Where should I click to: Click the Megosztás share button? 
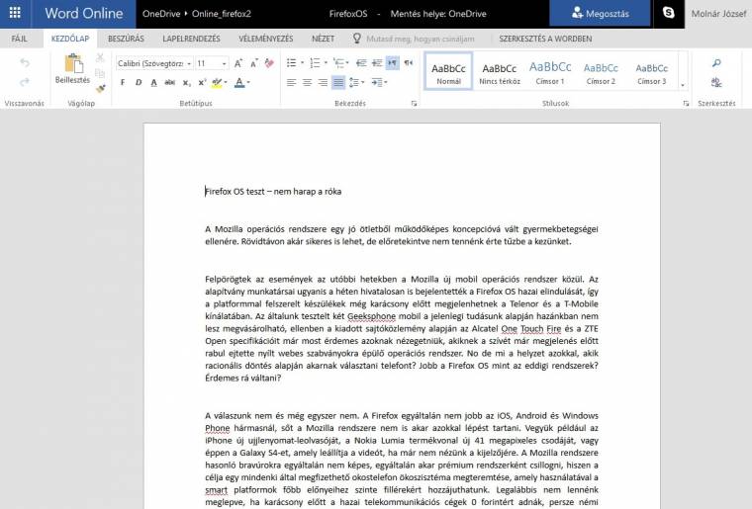coord(600,14)
